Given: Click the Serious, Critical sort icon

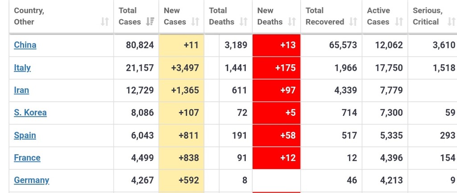Looking at the screenshot, I should (x=451, y=22).
